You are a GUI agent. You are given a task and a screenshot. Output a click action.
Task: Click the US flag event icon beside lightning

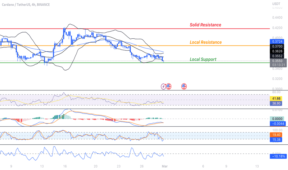click(x=169, y=86)
